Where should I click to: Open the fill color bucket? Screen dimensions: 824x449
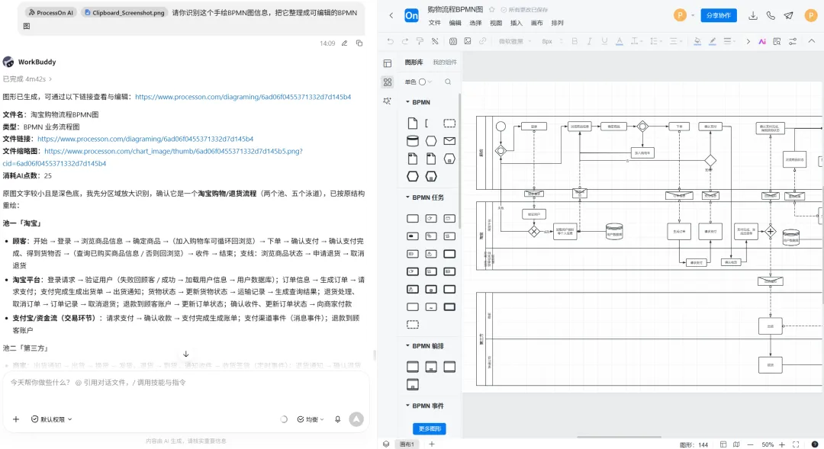pyautogui.click(x=697, y=41)
